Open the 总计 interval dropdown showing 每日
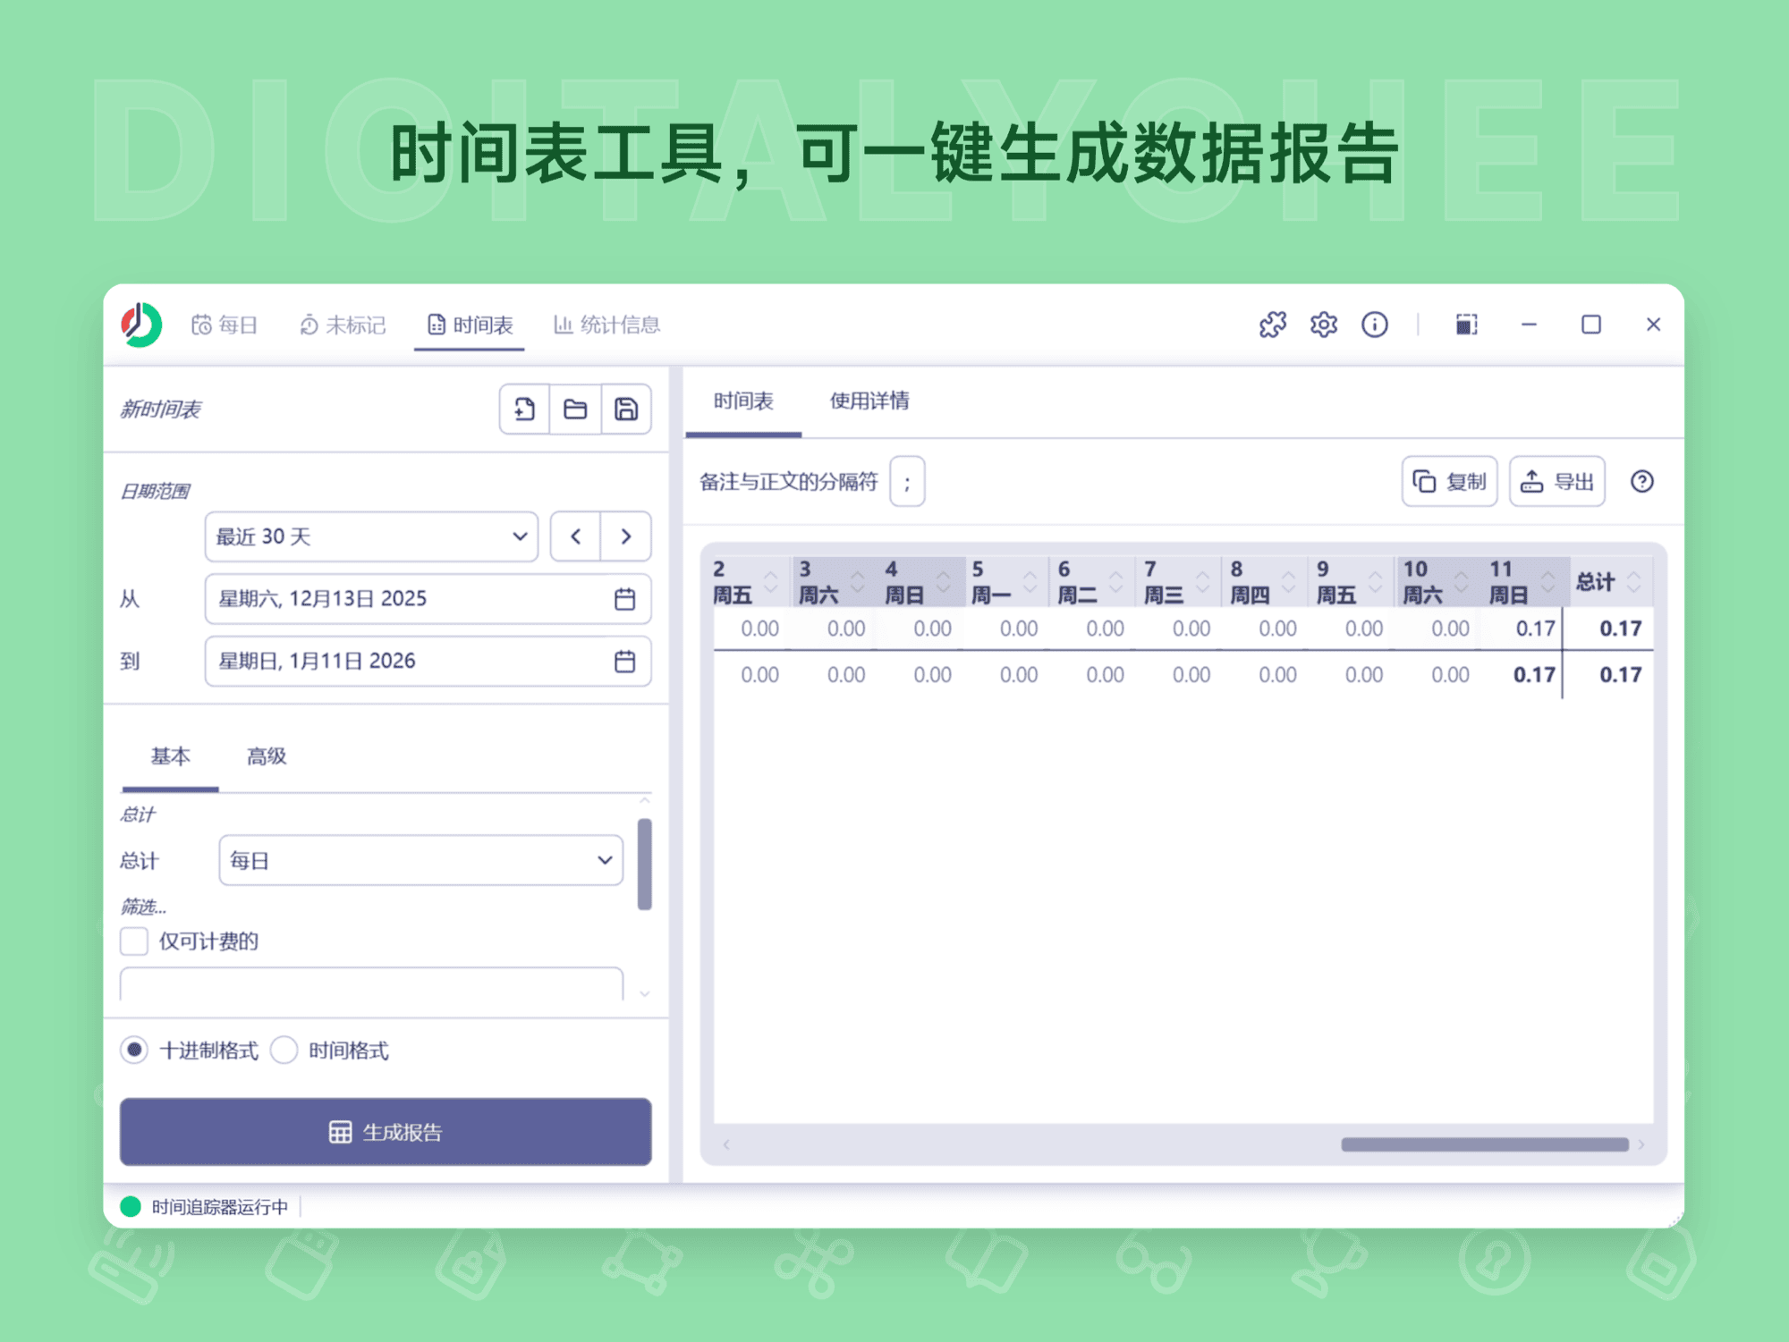The image size is (1789, 1342). click(x=420, y=859)
